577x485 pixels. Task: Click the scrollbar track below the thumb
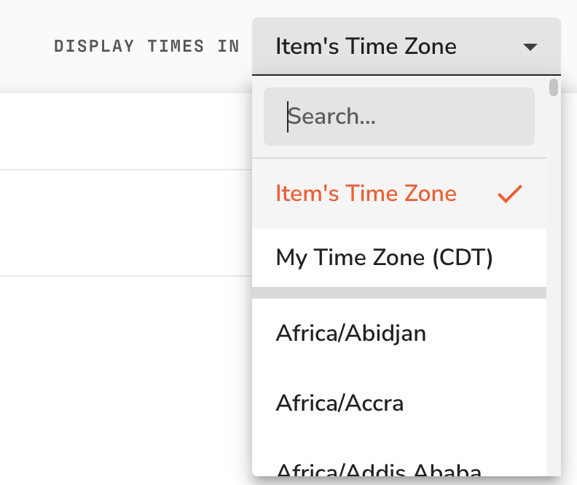pos(554,287)
